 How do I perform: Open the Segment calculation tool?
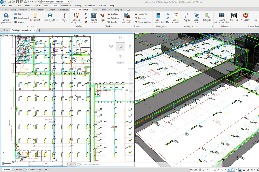point(127,18)
